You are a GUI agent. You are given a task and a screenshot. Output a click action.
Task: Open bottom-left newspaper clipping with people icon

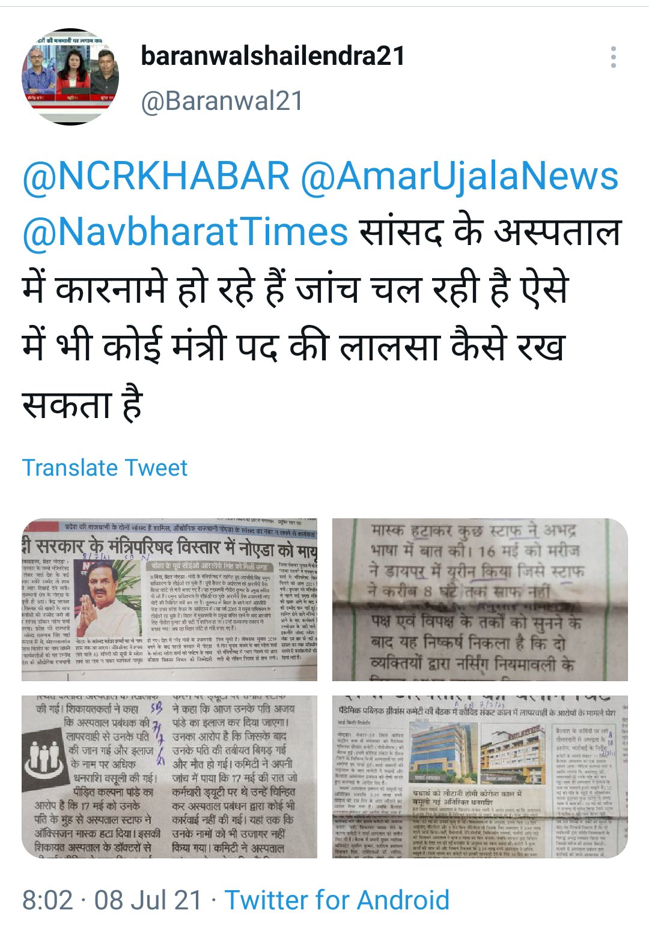point(169,777)
